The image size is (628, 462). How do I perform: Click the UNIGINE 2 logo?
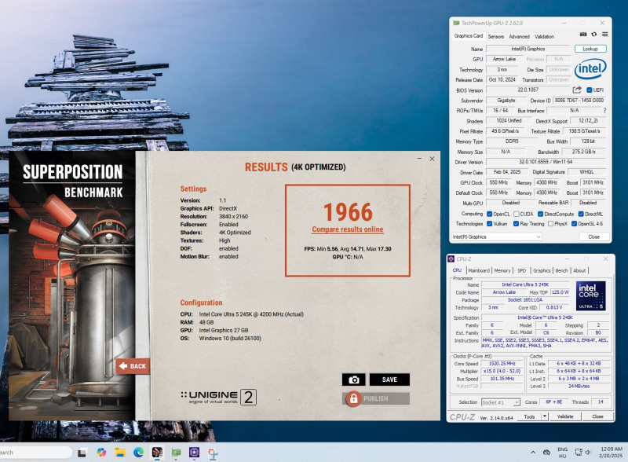pyautogui.click(x=219, y=397)
